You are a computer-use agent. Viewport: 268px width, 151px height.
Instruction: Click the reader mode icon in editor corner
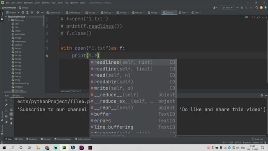coord(247,17)
